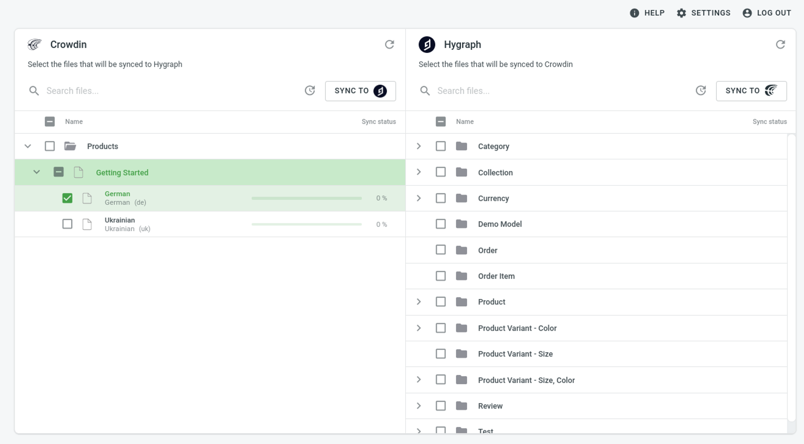Check the Order checkbox
This screenshot has height=444, width=804.
[x=440, y=250]
